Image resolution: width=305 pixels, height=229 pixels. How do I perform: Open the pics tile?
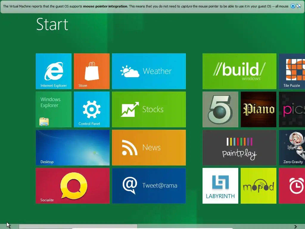click(292, 109)
